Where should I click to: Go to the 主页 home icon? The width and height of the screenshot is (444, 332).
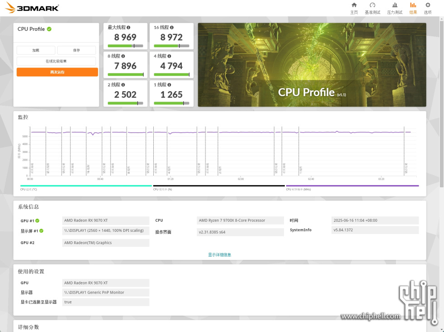coord(354,5)
